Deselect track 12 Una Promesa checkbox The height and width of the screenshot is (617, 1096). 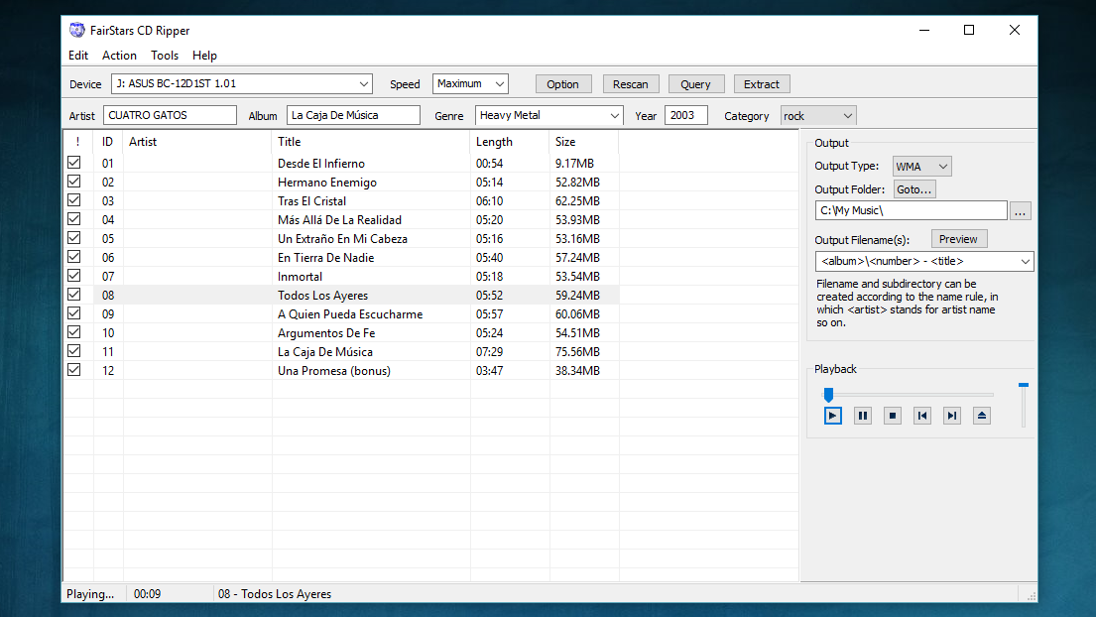point(73,370)
